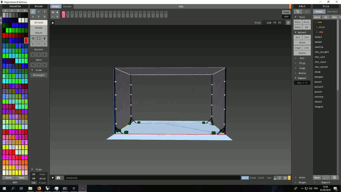Switch camera to Orth mode
The width and height of the screenshot is (341, 192).
(x=261, y=178)
